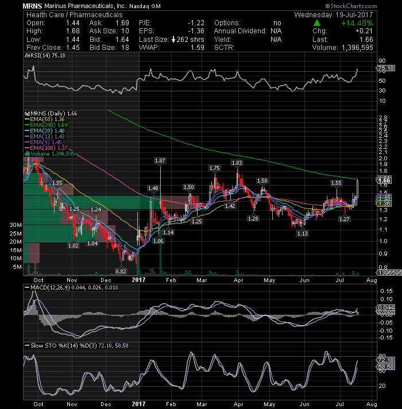The width and height of the screenshot is (402, 409).
Task: Click the 1.14 price low label
Action: click(168, 232)
